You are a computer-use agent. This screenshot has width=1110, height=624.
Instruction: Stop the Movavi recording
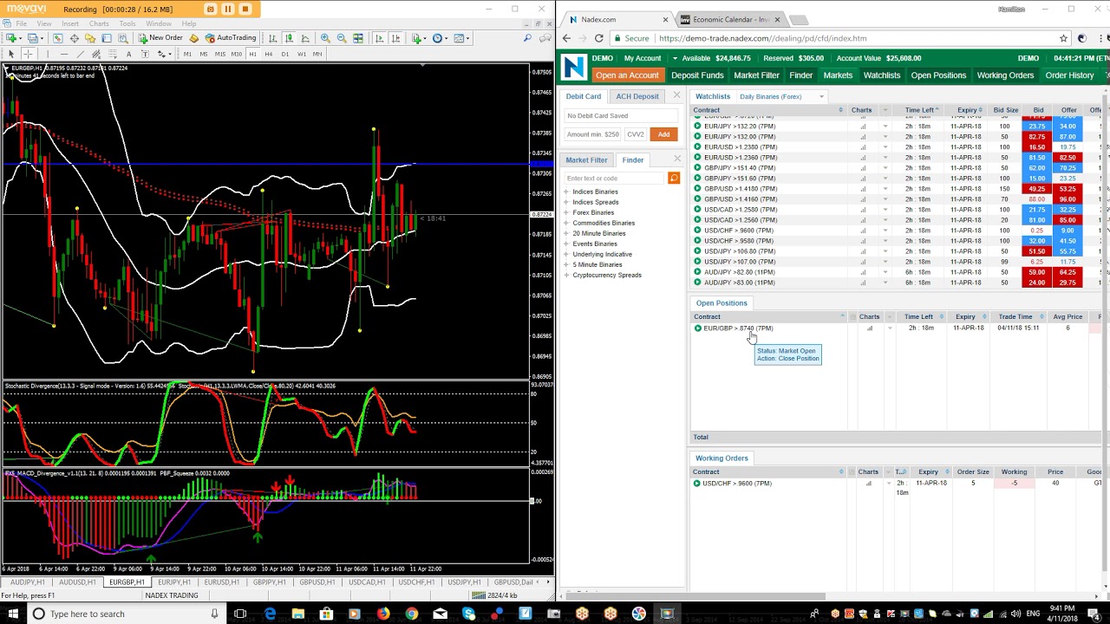coord(245,9)
